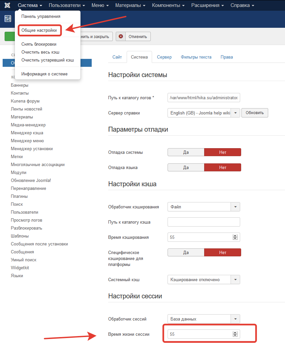Open the Фильтры текста tab
This screenshot has width=285, height=343.
point(196,57)
